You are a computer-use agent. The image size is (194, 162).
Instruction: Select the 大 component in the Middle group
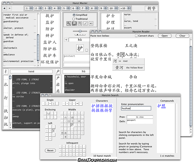click(79, 121)
